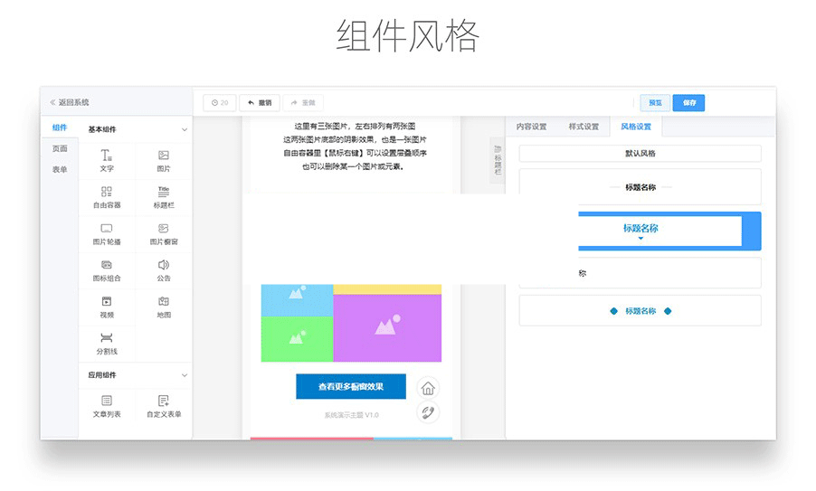Click the home floating icon in preview

coord(428,388)
